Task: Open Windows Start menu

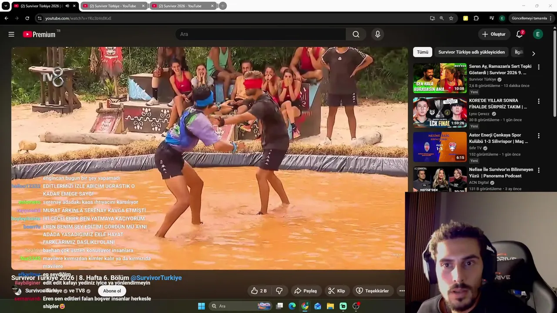Action: (201, 306)
